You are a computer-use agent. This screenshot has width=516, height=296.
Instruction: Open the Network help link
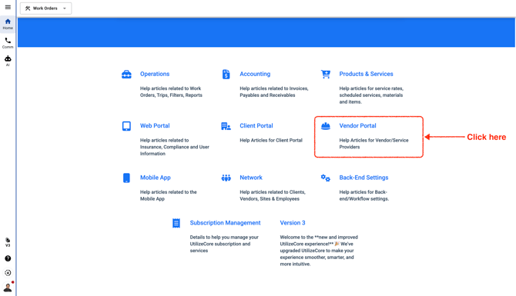click(x=251, y=178)
